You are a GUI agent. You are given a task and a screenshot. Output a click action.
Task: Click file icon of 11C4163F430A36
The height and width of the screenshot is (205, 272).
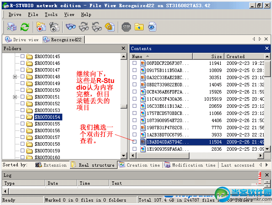point(143,99)
